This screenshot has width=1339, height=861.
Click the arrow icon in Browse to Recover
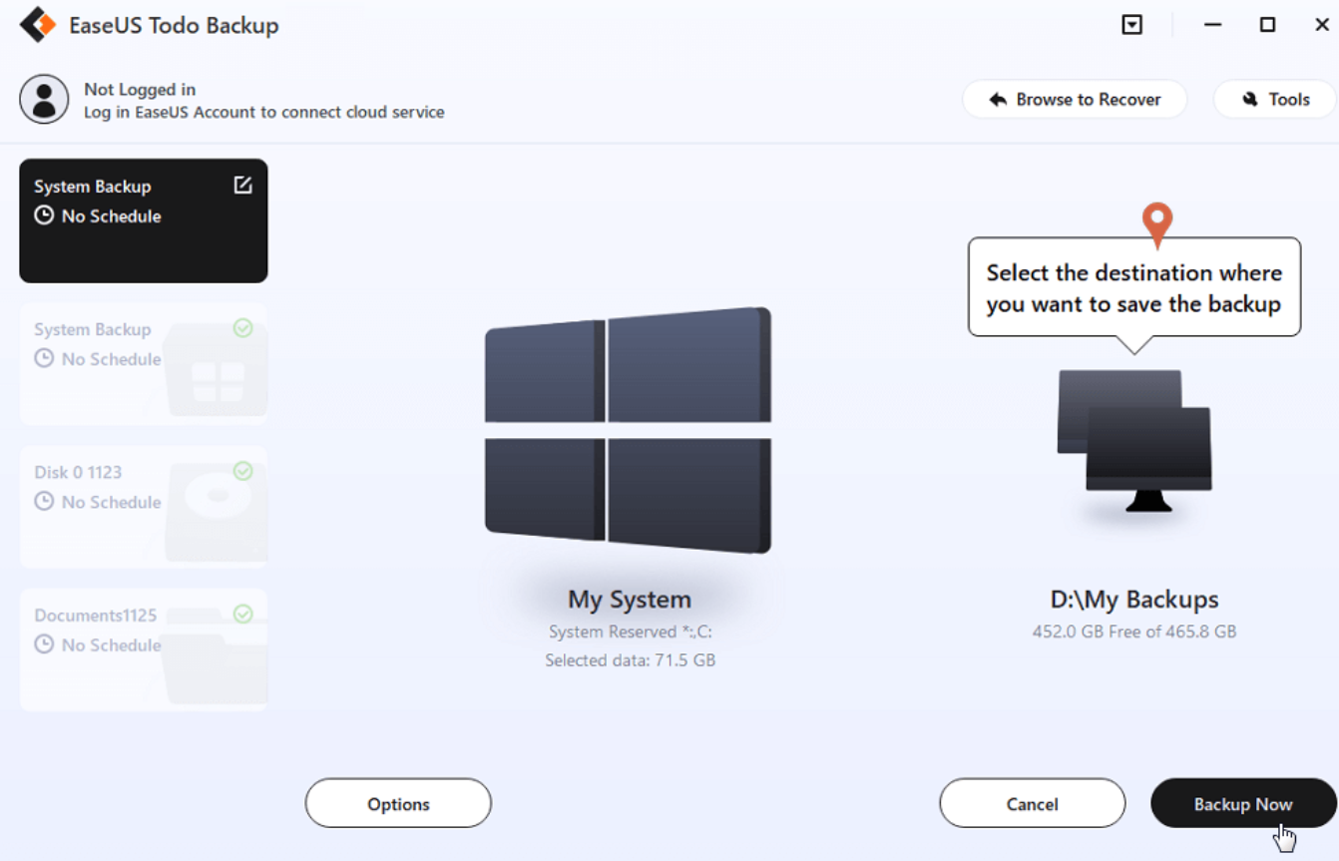998,99
